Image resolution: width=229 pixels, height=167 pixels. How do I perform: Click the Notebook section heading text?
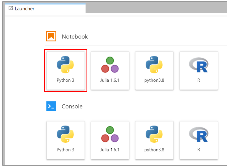75,37
